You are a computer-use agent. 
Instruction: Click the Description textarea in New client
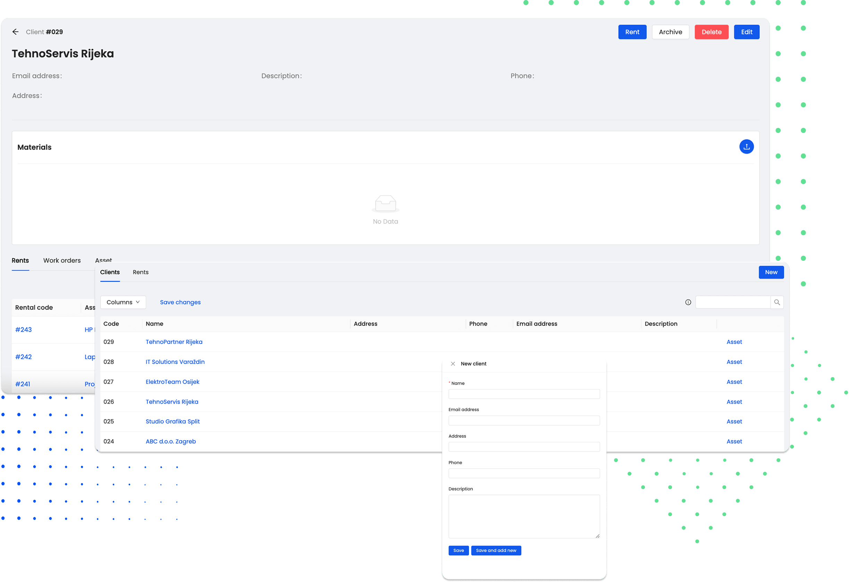524,516
